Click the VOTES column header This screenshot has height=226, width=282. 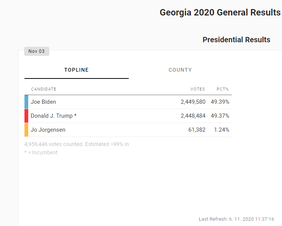198,89
